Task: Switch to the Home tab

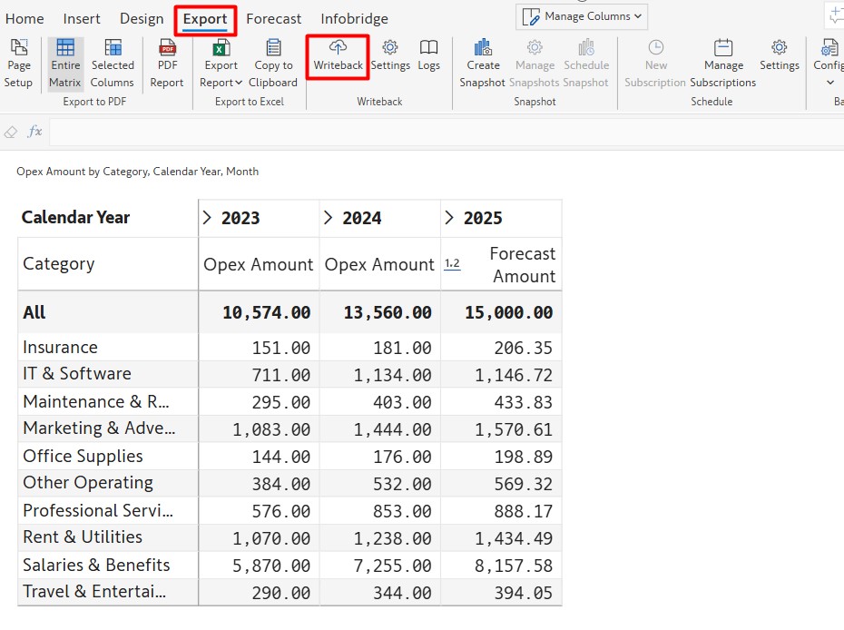Action: pyautogui.click(x=25, y=19)
